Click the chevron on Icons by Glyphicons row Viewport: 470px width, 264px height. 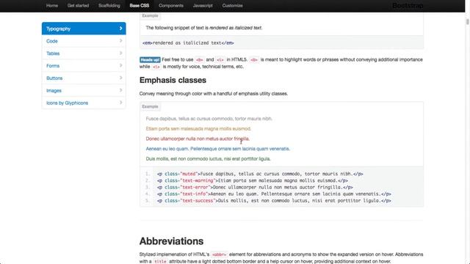pos(120,103)
